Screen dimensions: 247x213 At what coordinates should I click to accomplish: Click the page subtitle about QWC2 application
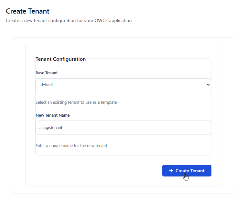pyautogui.click(x=69, y=21)
